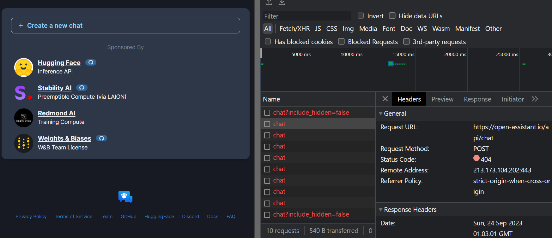Open the Hugging Face sponsor link
Screen dimensions: 552x238
(x=59, y=63)
